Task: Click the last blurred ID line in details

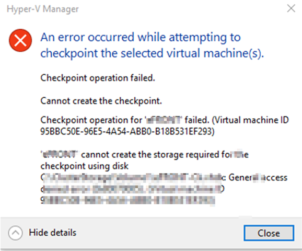Action: 127,200
